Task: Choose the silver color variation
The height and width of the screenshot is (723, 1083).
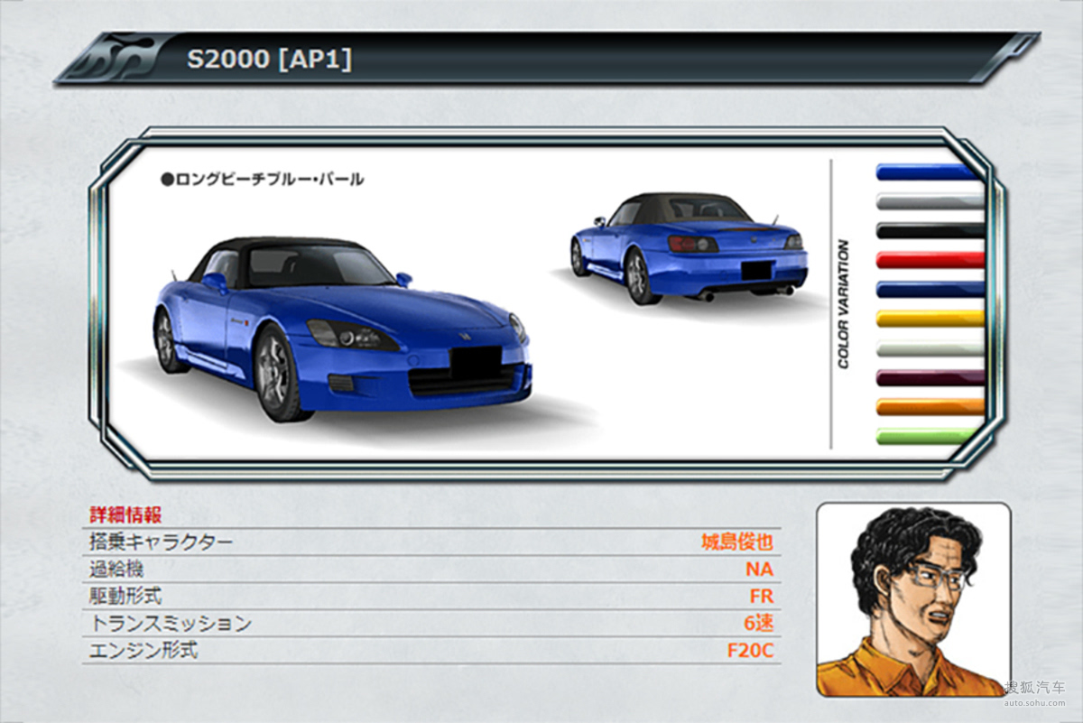Action: pyautogui.click(x=929, y=201)
